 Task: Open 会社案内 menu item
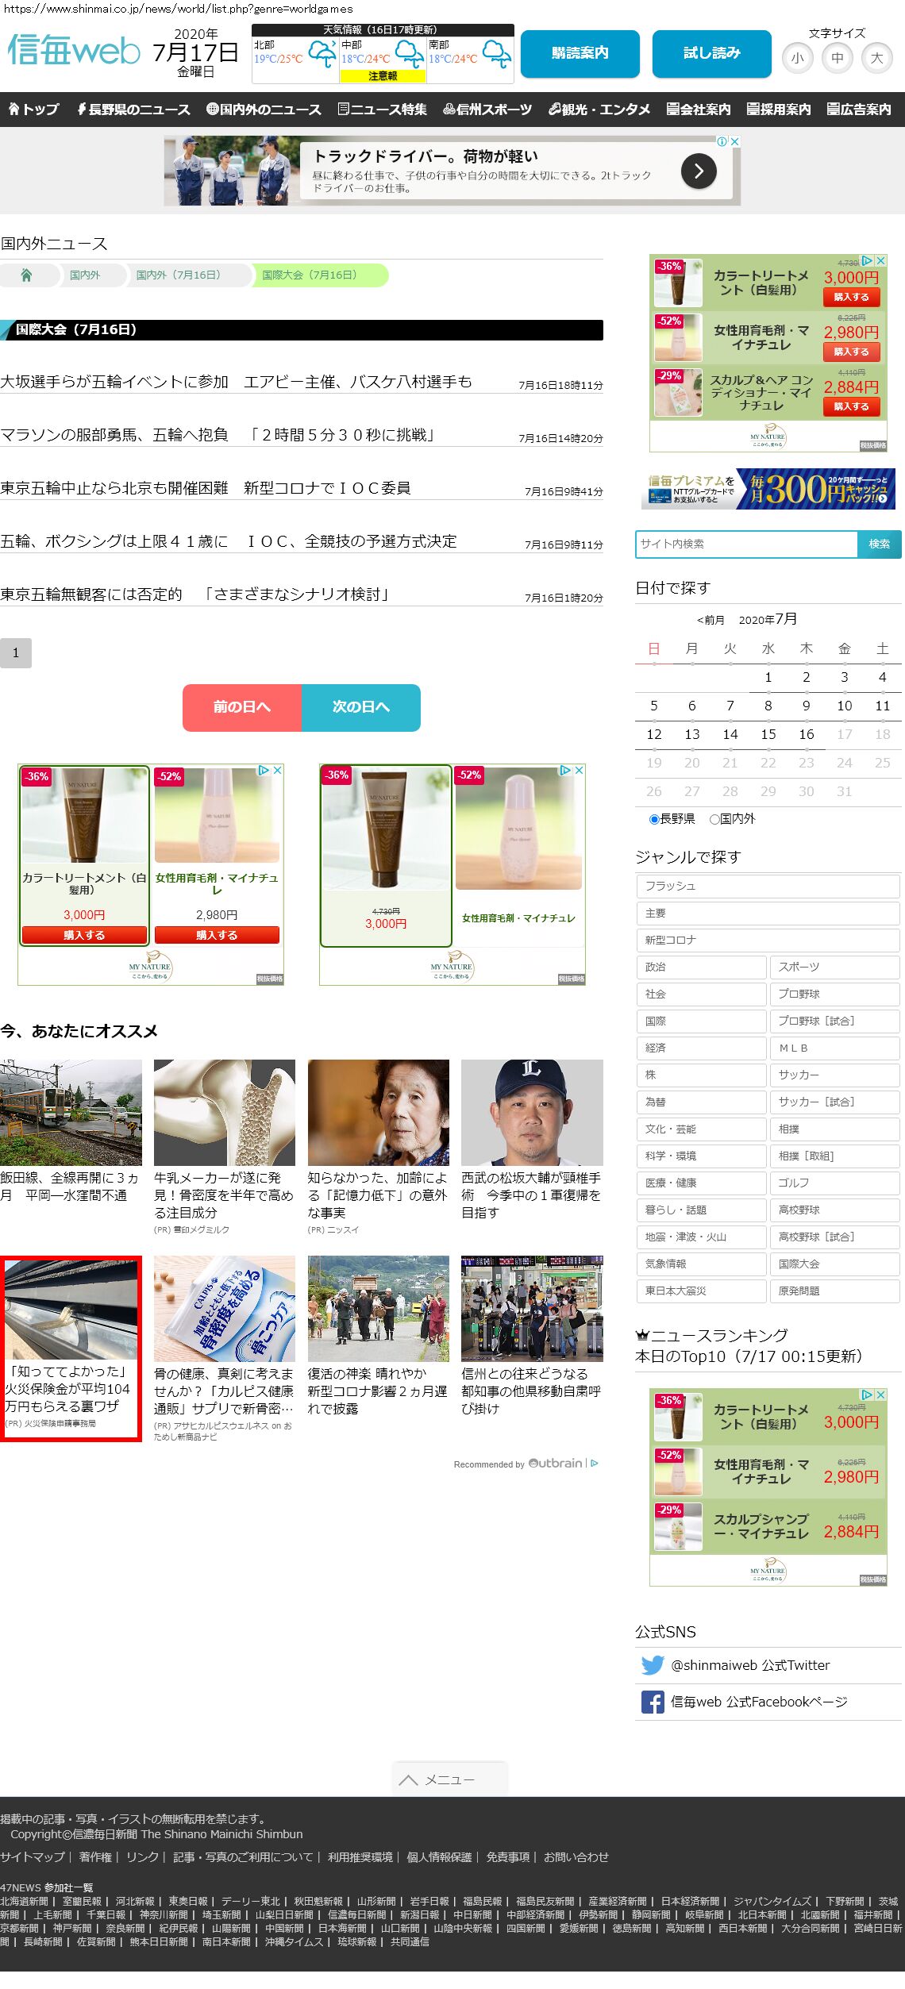tap(699, 110)
